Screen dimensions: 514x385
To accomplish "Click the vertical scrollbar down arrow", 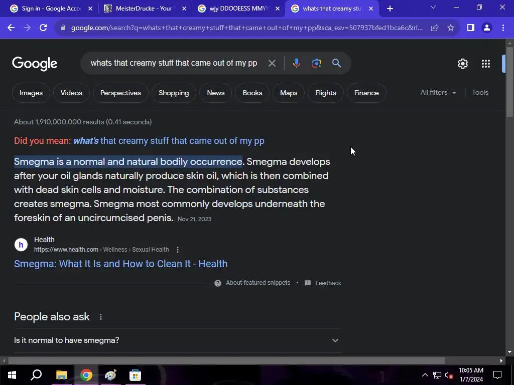I will coord(509,352).
